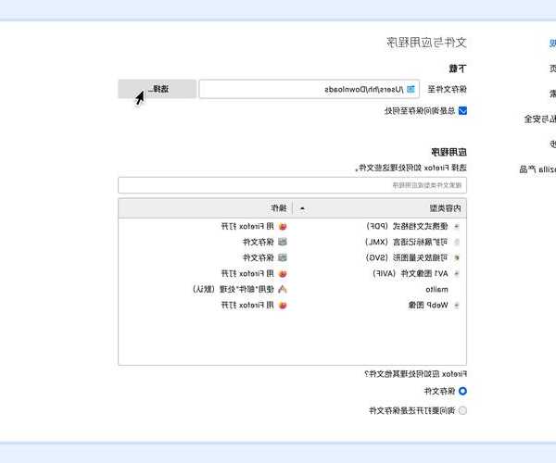Image resolution: width=556 pixels, height=463 pixels.
Task: Sort the list by the 内容类型 column arrow
Action: (302, 208)
